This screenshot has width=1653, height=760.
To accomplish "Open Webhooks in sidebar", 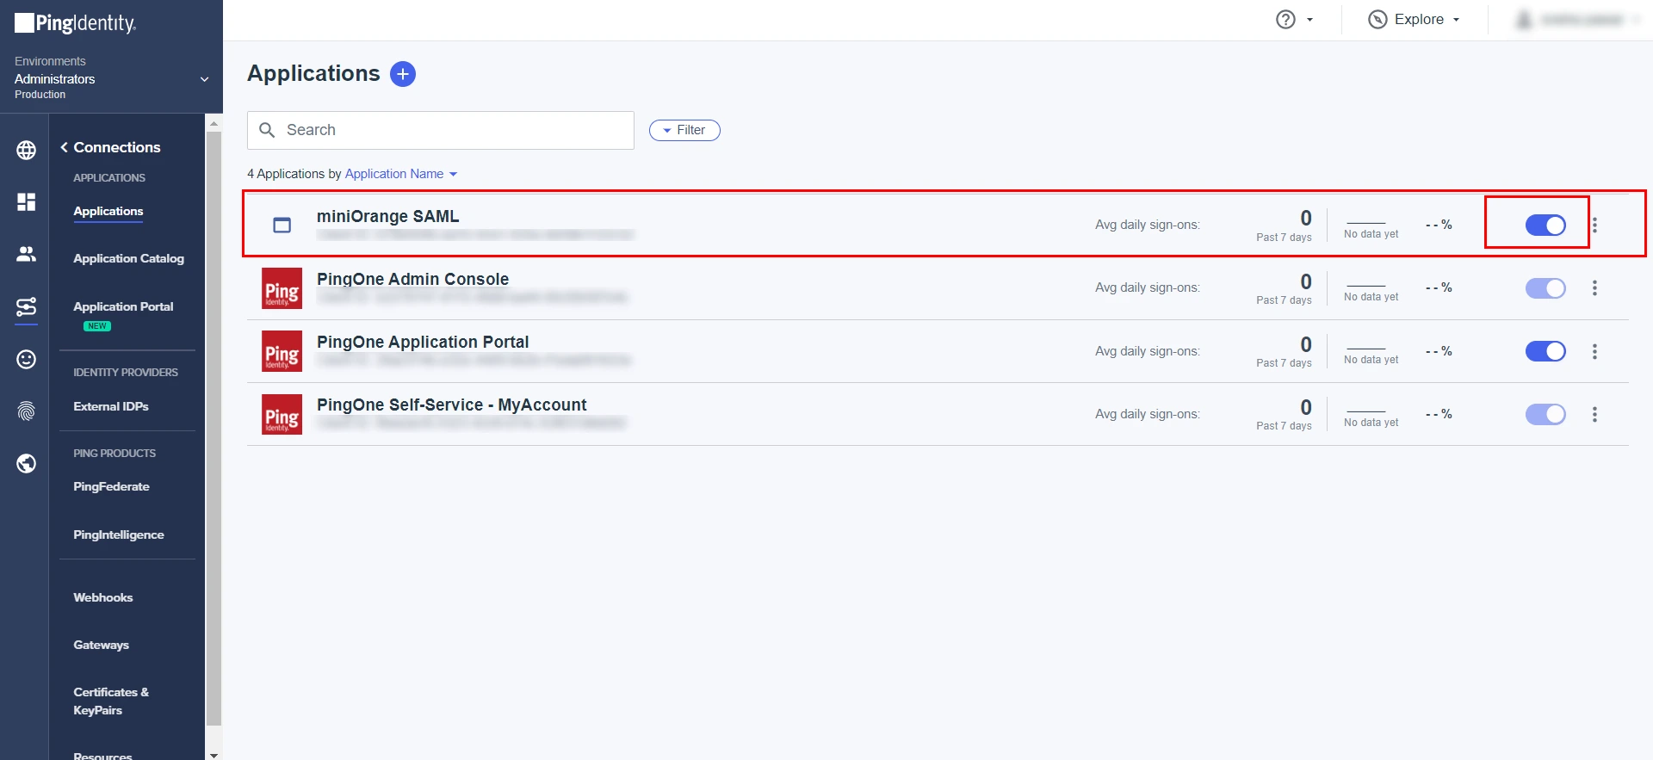I will coord(103,597).
